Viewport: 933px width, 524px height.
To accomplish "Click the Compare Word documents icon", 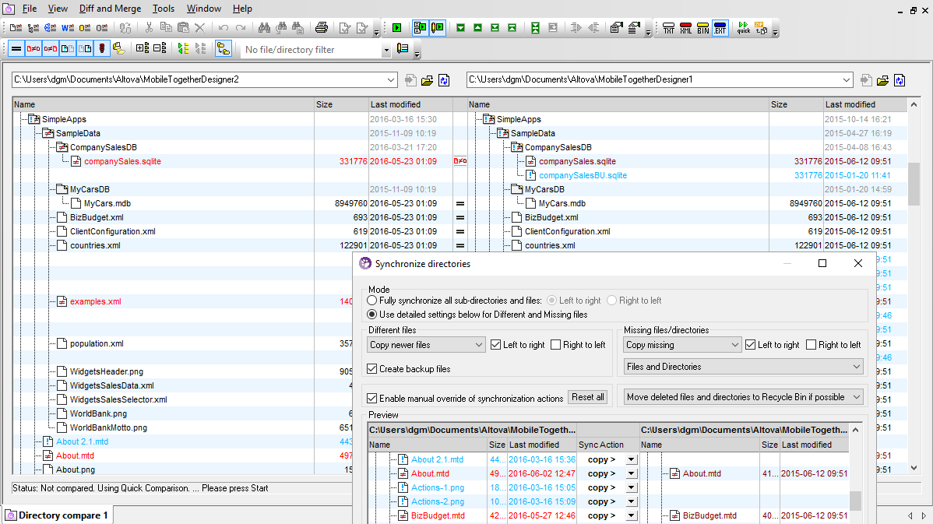I will coord(68,28).
